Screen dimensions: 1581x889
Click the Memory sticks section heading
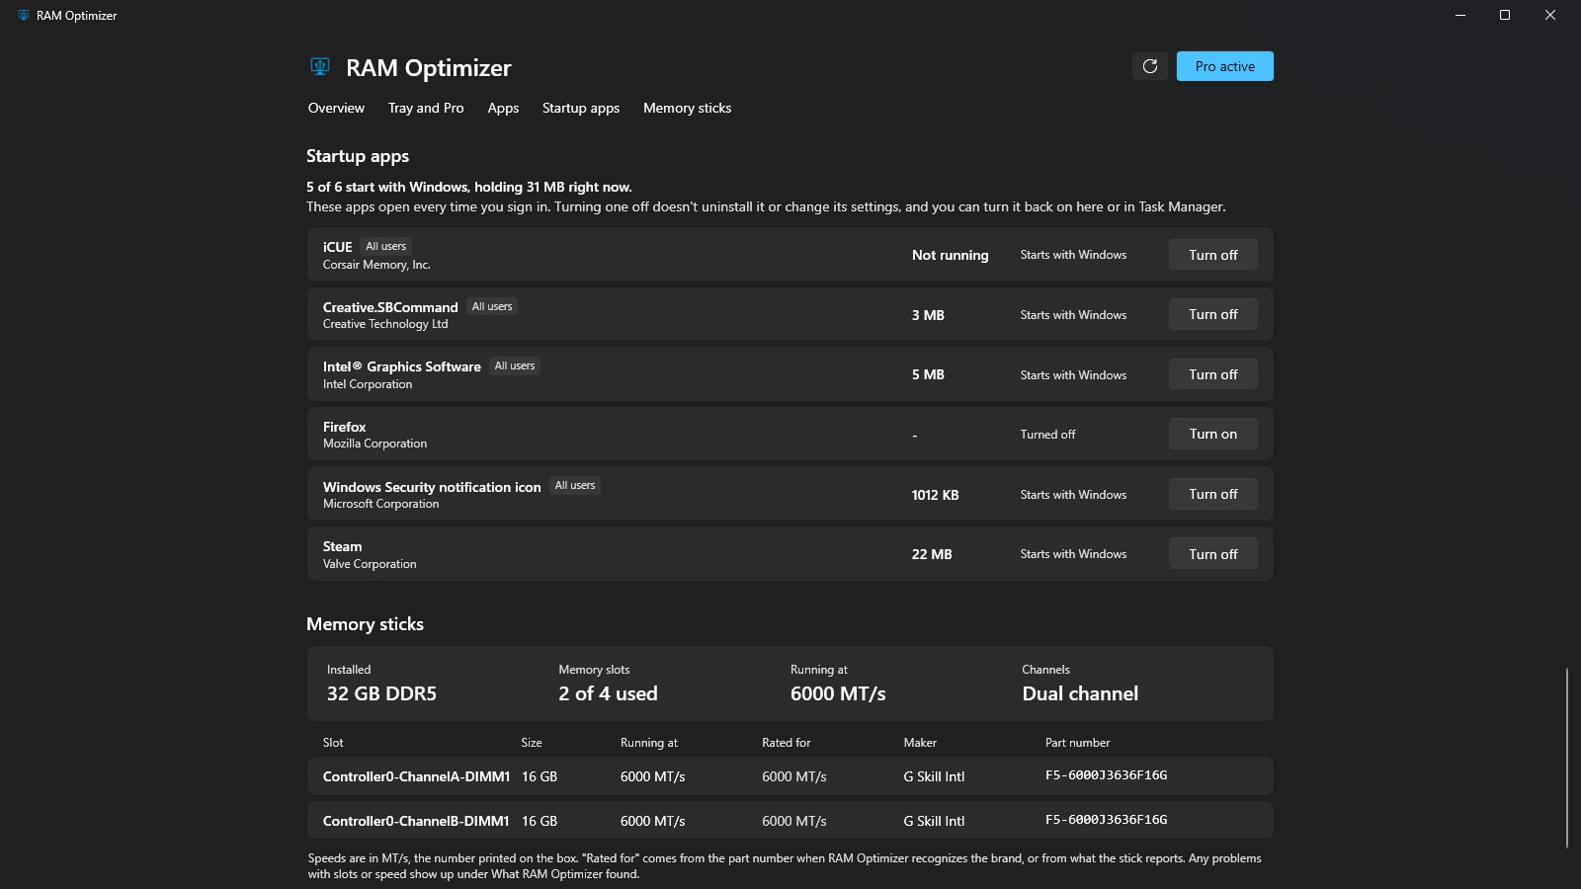(365, 624)
